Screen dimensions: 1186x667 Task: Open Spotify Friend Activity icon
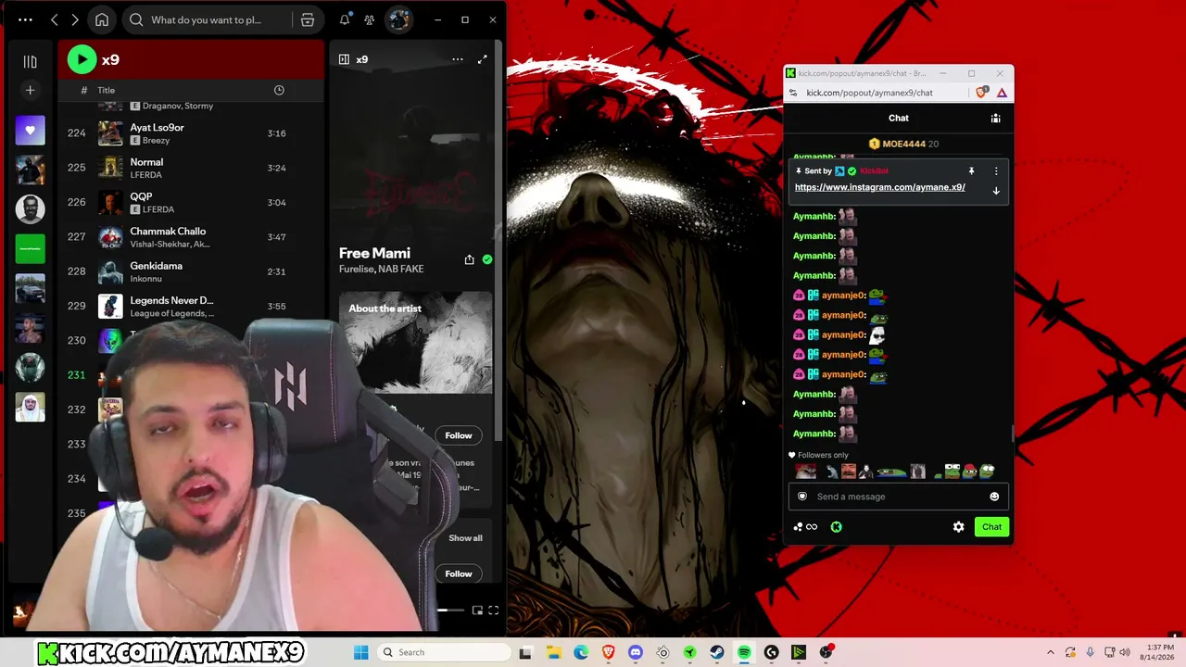369,19
